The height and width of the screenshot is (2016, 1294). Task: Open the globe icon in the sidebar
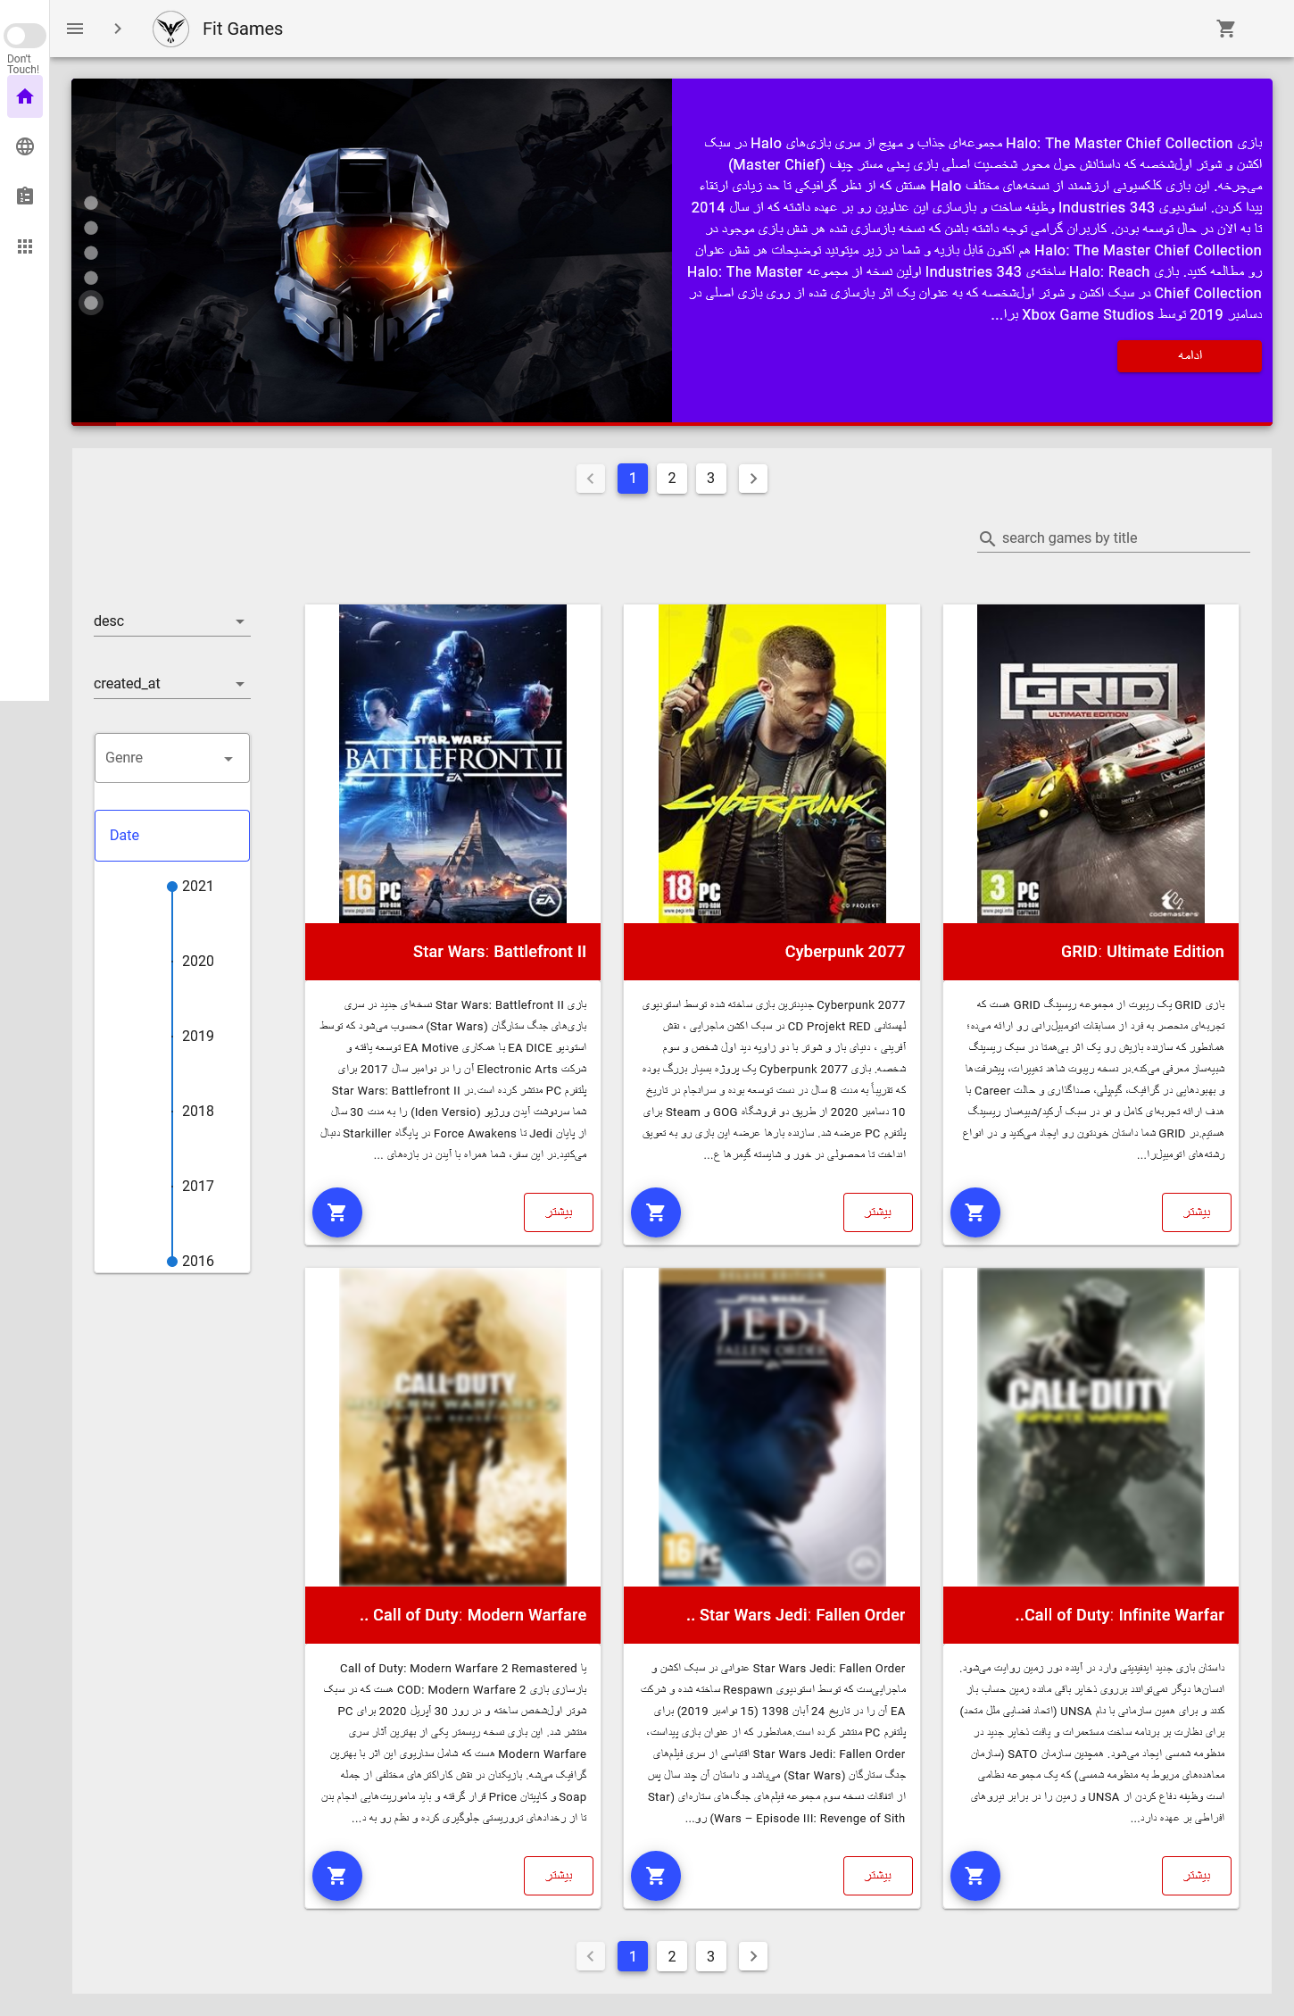(25, 146)
